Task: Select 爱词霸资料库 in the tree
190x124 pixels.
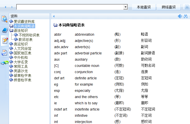Action: click(24, 21)
